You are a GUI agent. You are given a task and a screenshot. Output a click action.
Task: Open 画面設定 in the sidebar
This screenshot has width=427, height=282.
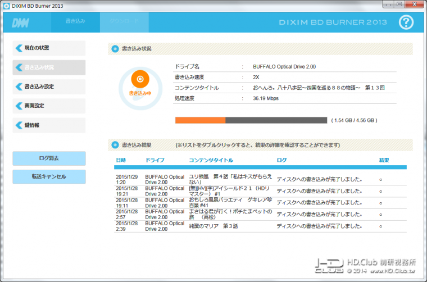(x=49, y=106)
